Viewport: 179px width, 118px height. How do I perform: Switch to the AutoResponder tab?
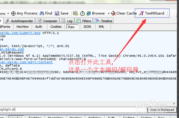click(19, 21)
